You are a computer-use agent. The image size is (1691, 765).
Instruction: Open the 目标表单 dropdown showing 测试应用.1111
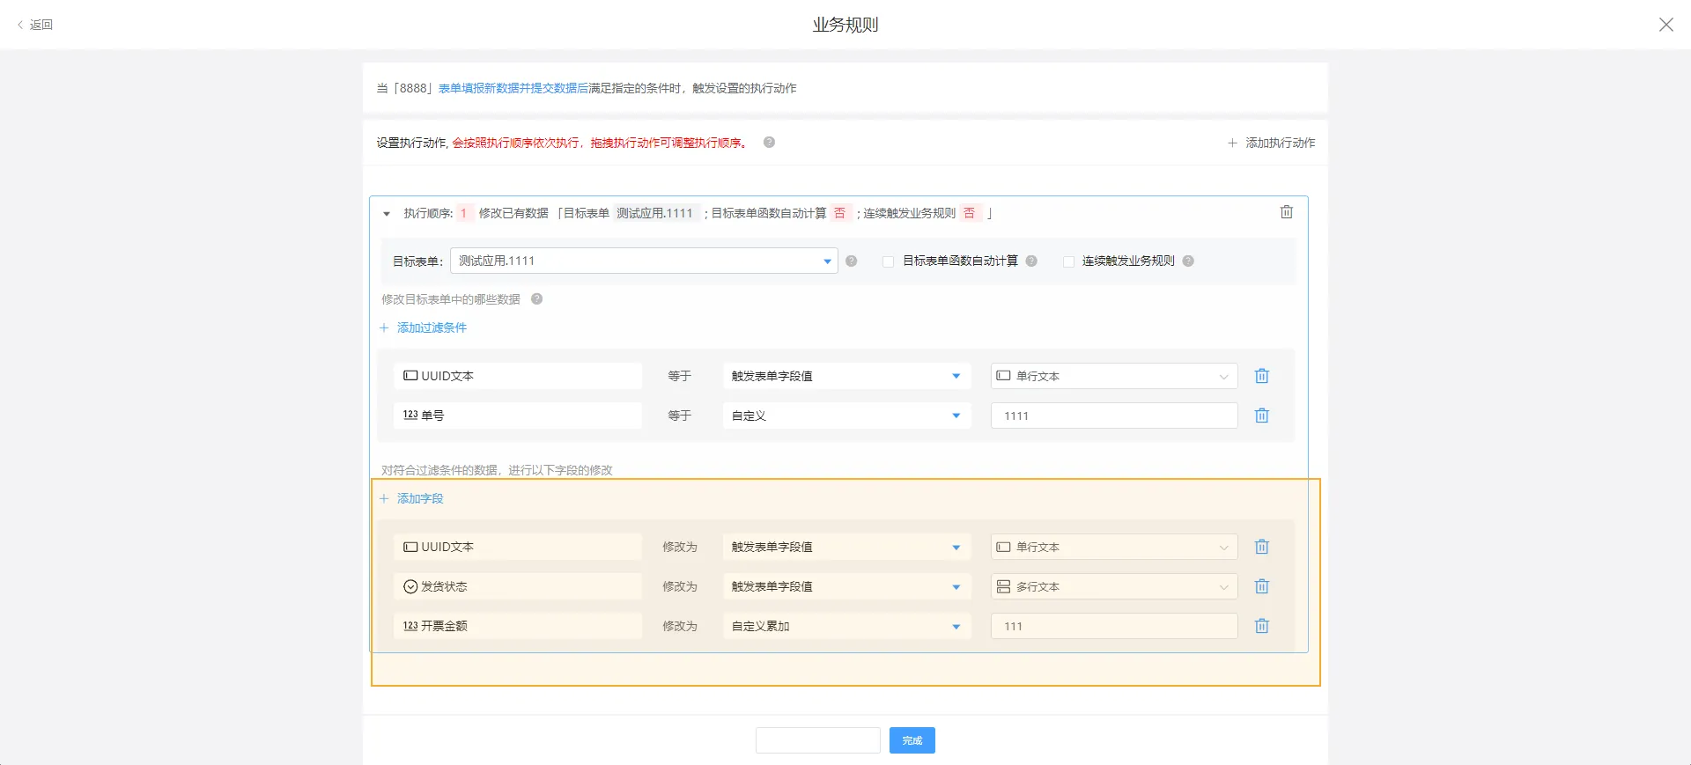[x=643, y=261]
